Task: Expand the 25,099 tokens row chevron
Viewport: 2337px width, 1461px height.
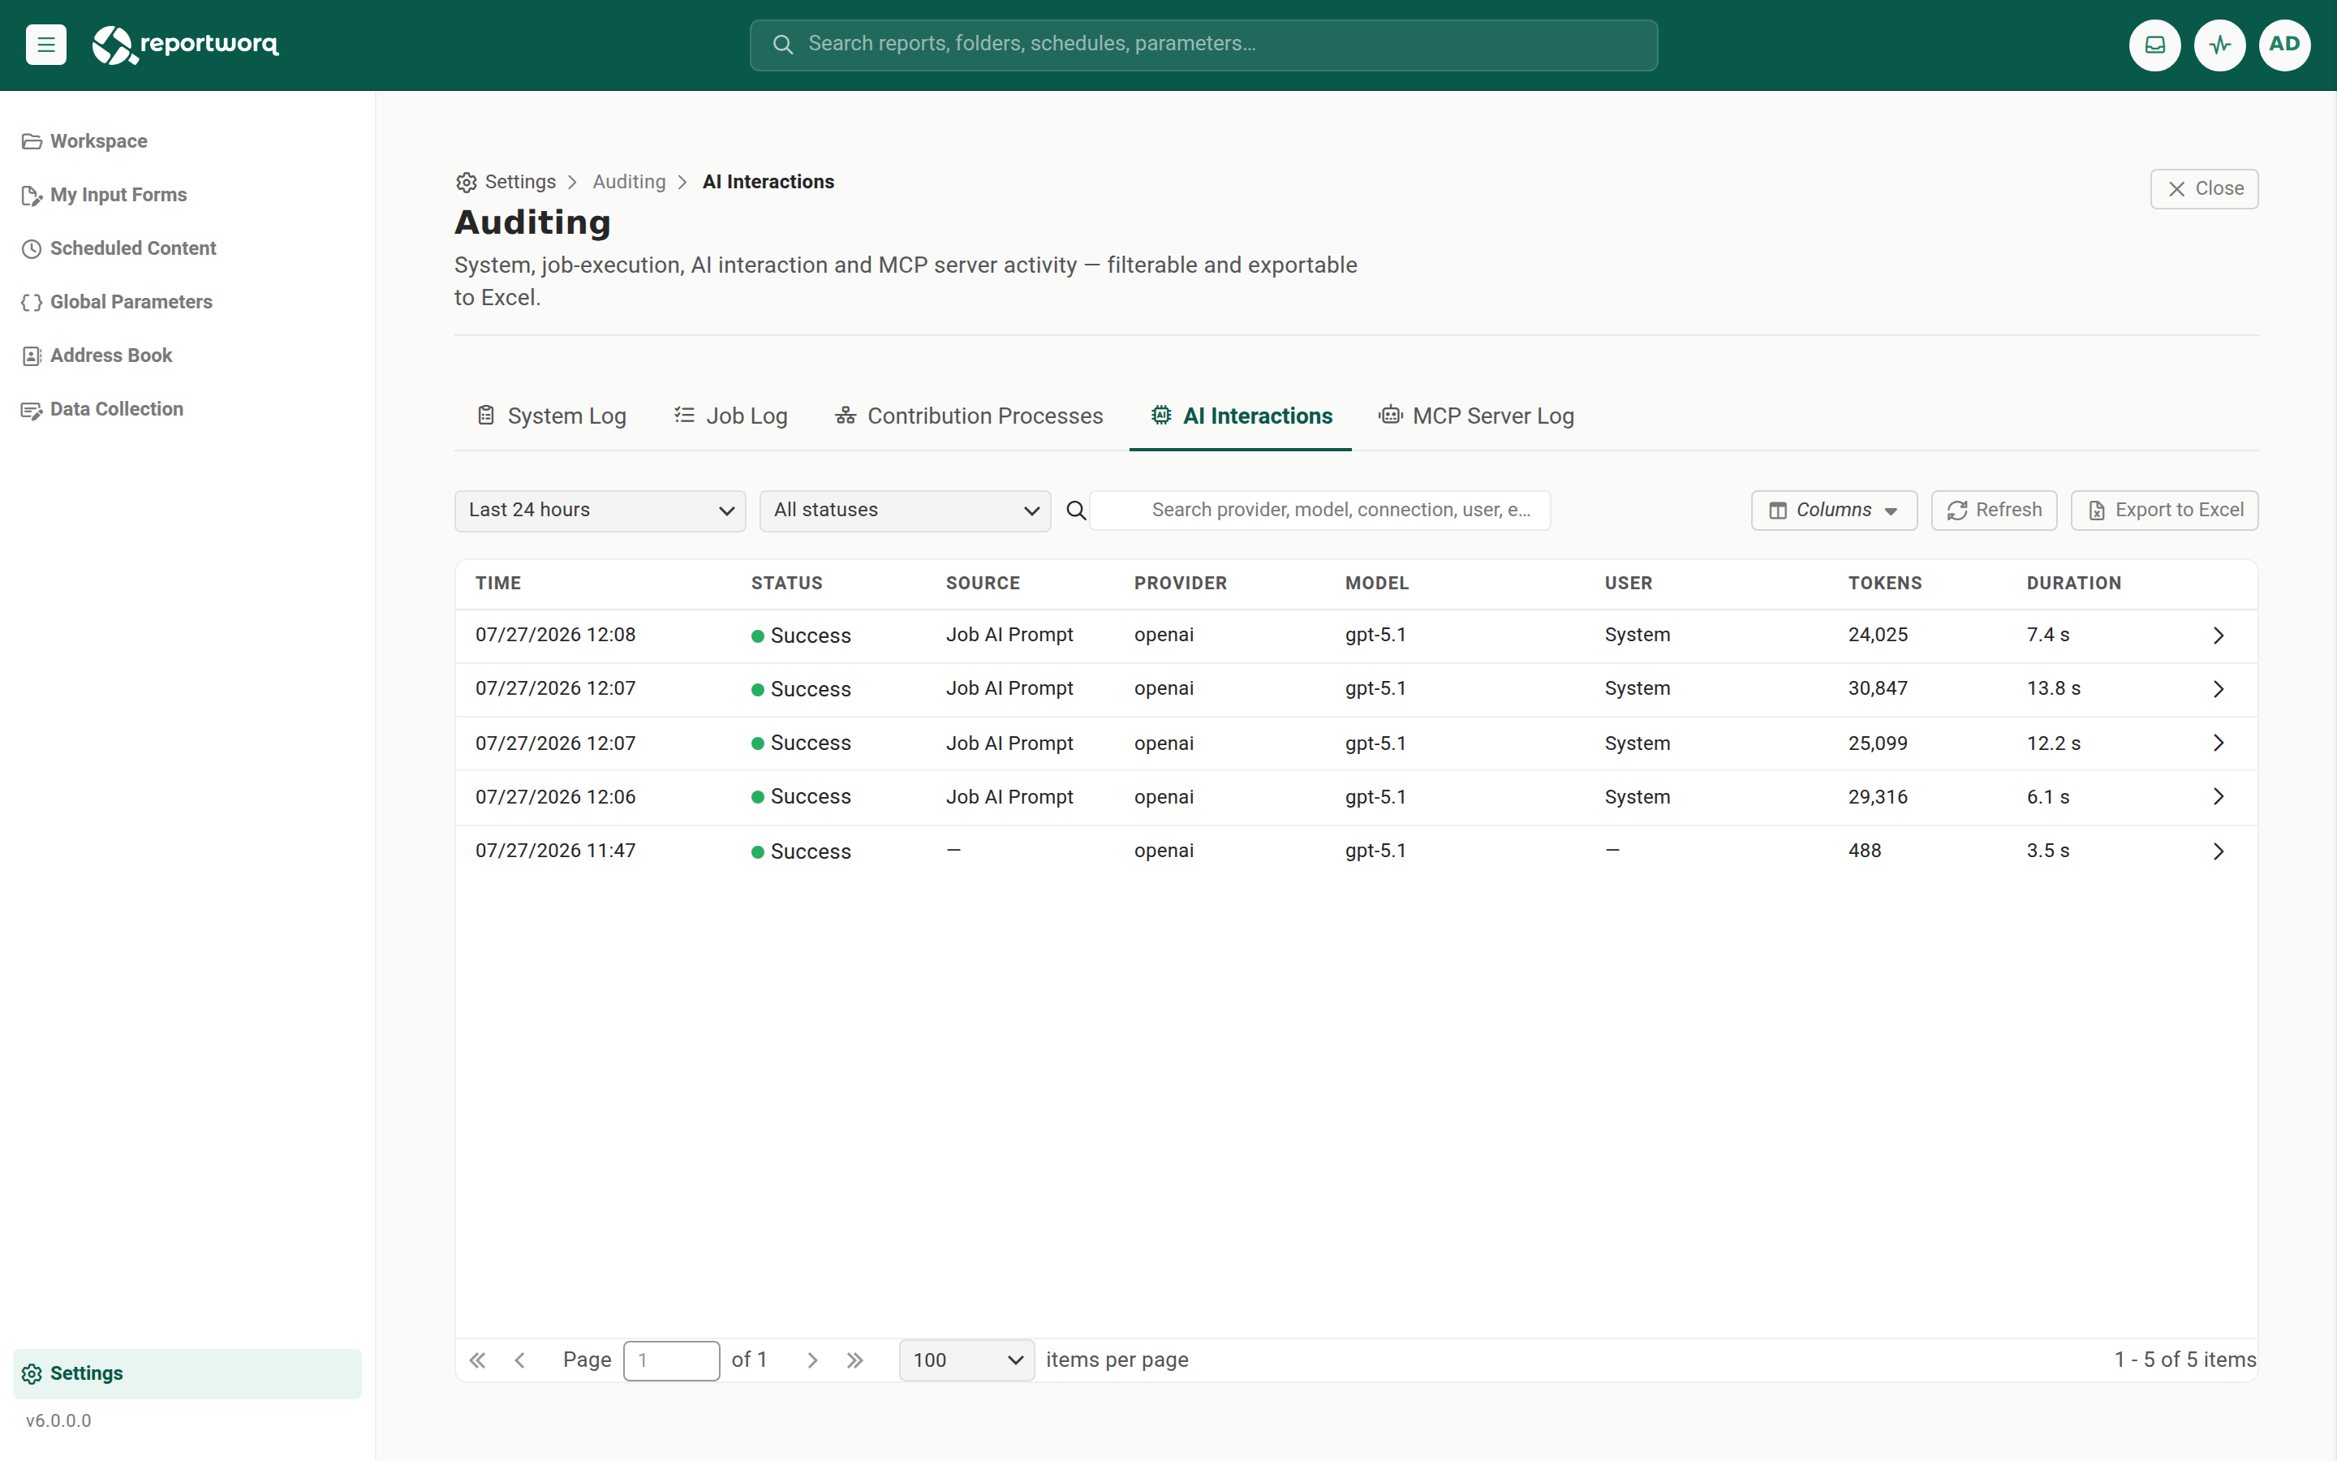Action: point(2219,743)
